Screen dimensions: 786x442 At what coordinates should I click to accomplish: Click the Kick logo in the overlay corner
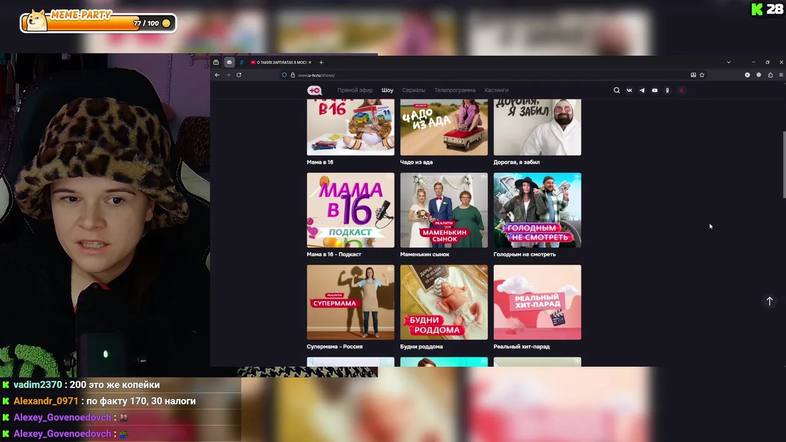point(757,9)
